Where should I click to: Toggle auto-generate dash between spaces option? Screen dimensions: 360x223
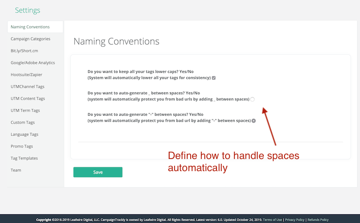coord(253,120)
